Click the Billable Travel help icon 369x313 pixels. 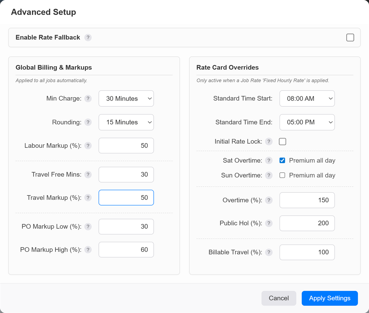pyautogui.click(x=269, y=252)
